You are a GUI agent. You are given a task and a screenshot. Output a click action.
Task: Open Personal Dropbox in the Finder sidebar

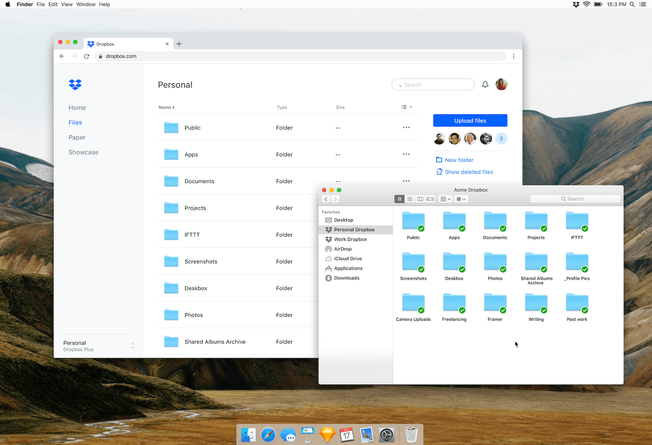(x=356, y=230)
